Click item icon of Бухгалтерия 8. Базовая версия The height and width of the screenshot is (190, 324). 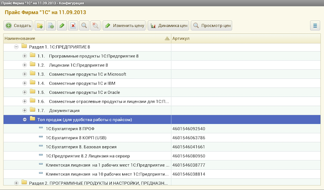point(41,146)
